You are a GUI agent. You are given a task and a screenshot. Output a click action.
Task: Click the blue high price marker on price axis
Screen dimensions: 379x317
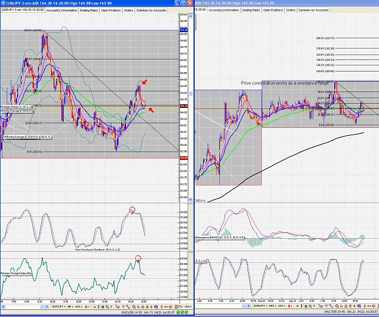184,30
